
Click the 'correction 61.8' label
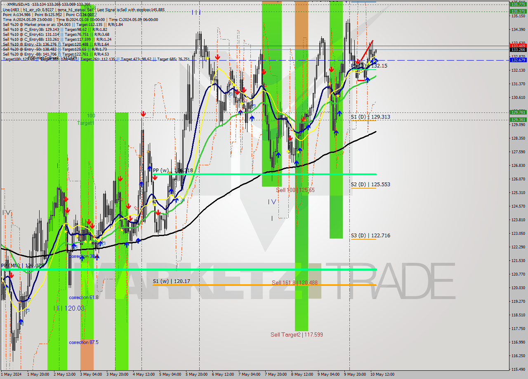point(84,297)
